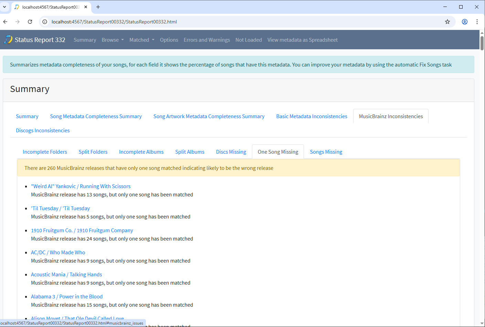Open the Songs Missing sub-tab
The width and height of the screenshot is (485, 327).
[326, 152]
